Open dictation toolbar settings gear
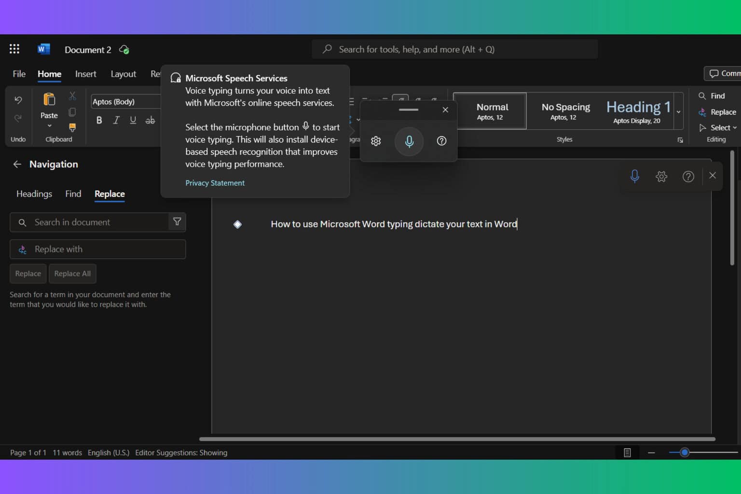This screenshot has height=494, width=741. tap(661, 176)
